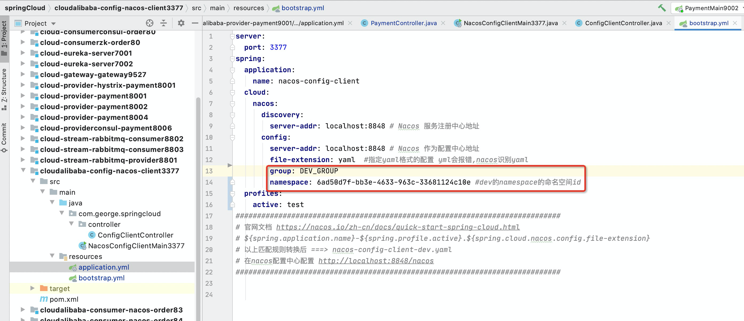The height and width of the screenshot is (321, 744).
Task: Open the Structure tool window
Action: coord(4,89)
